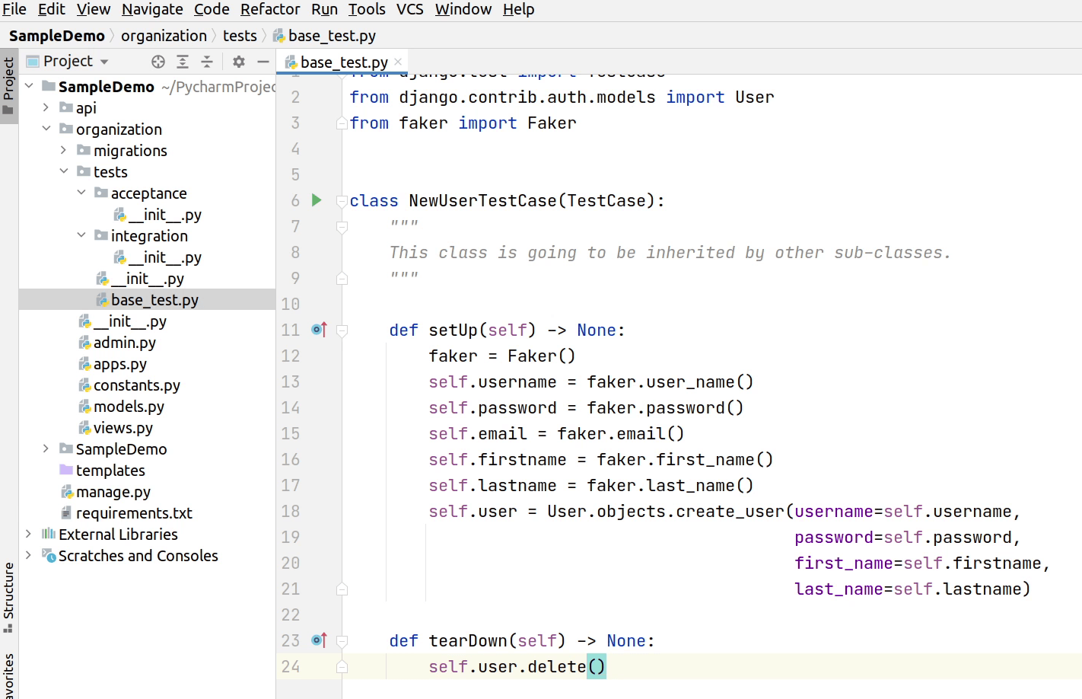The height and width of the screenshot is (699, 1082).
Task: Run NewUserTestCase using green gutter arrow
Action: click(317, 200)
